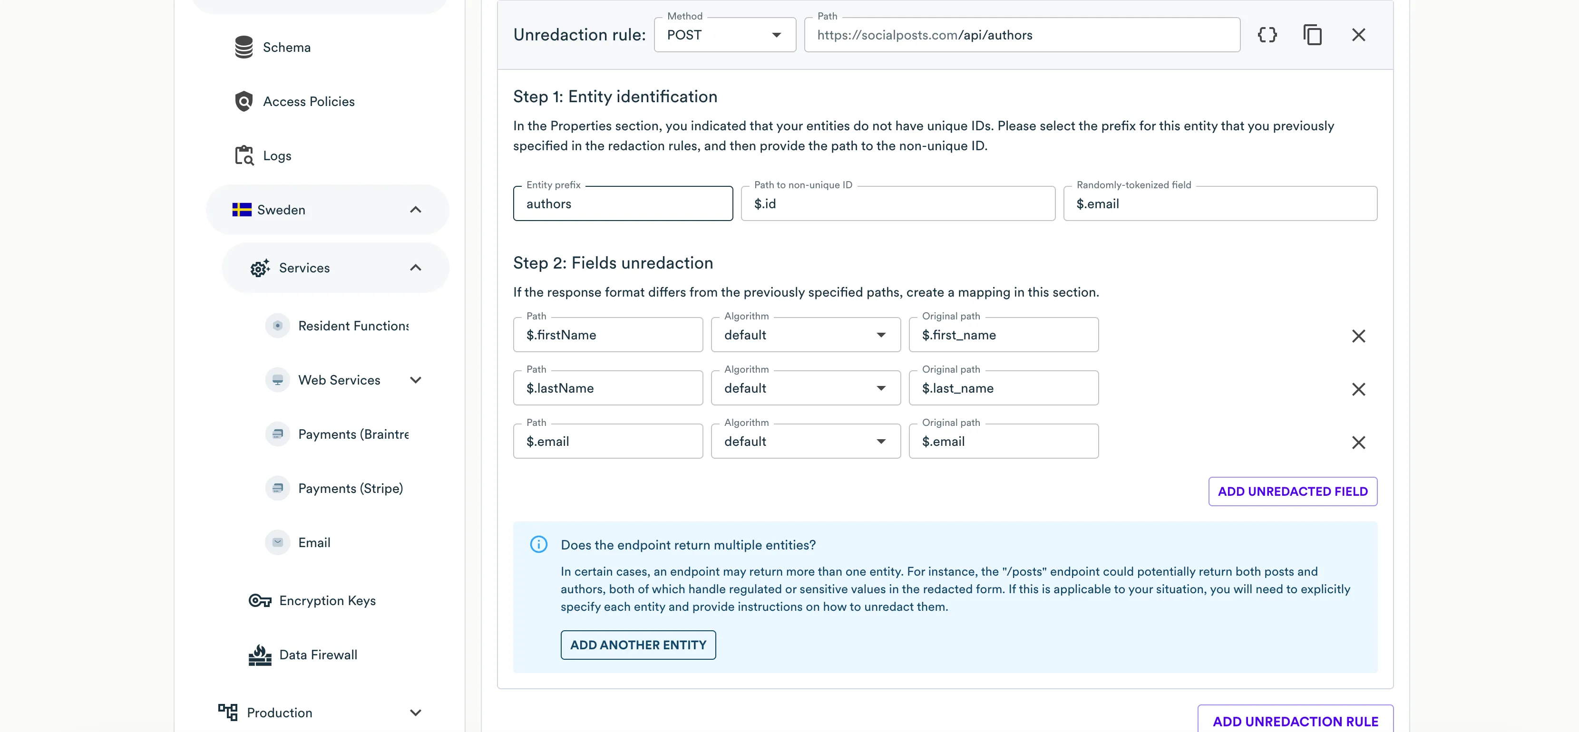Collapse the Sweden section
The width and height of the screenshot is (1579, 732).
pyautogui.click(x=415, y=210)
